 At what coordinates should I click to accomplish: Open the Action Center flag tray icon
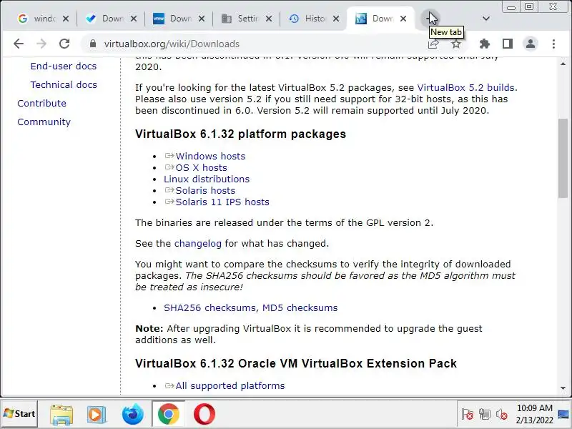pos(468,415)
